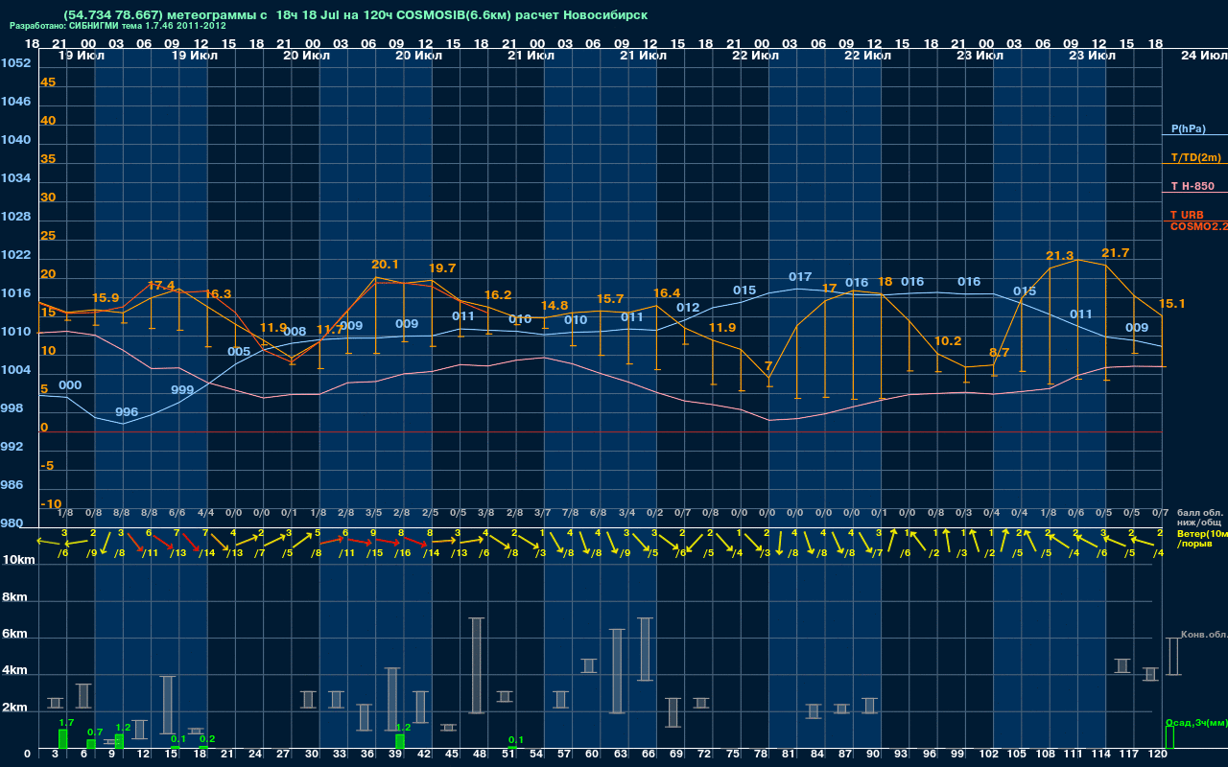Click the 21.7 temperature peak label
The image size is (1228, 767).
pyautogui.click(x=1116, y=253)
